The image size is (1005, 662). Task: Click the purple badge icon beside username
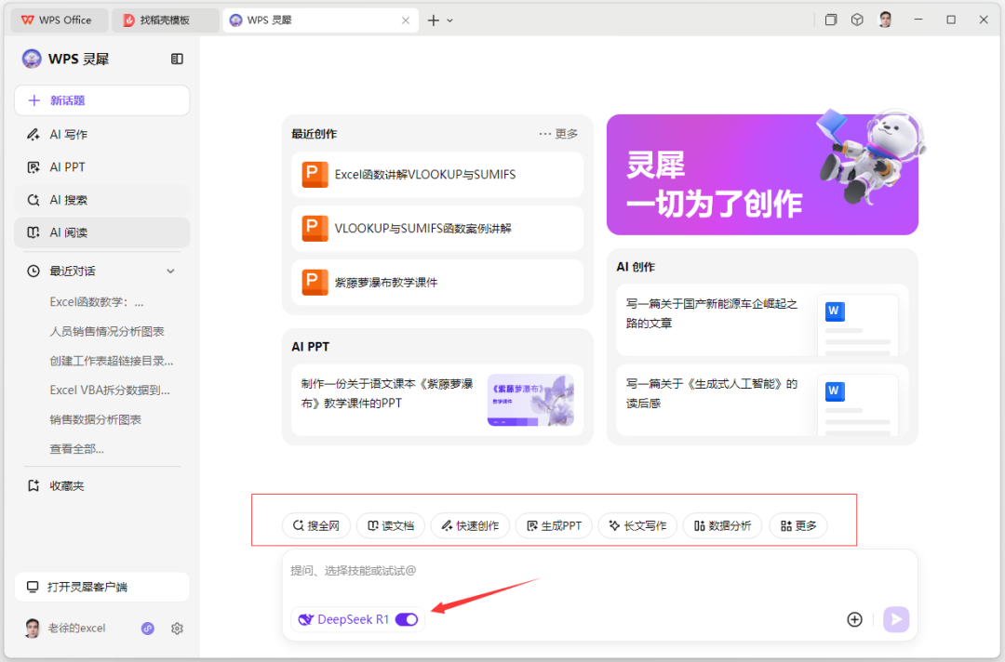click(147, 629)
